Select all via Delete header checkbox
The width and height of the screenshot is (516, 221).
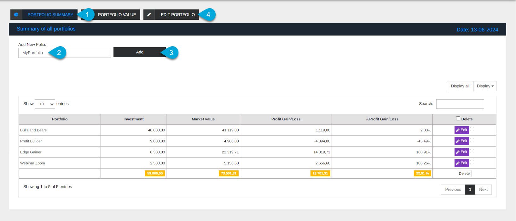[458, 119]
